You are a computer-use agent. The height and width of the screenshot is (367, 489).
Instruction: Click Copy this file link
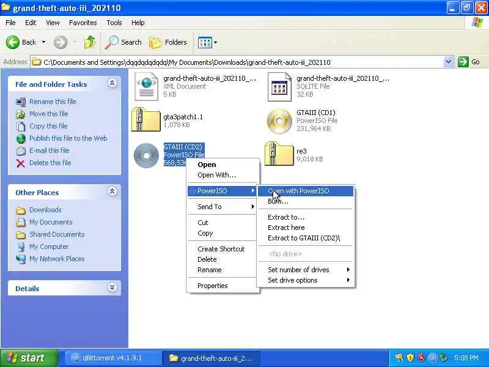point(48,126)
